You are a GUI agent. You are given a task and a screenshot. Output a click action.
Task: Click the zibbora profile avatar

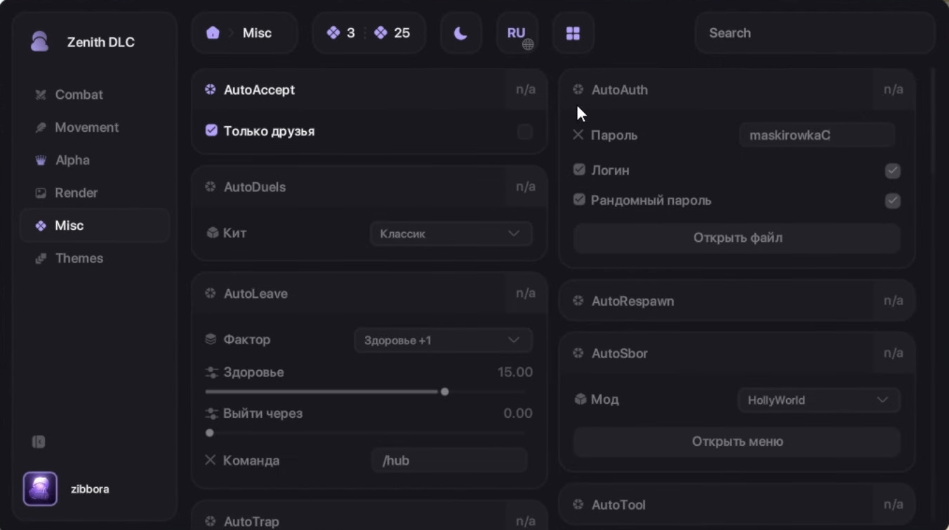click(40, 489)
